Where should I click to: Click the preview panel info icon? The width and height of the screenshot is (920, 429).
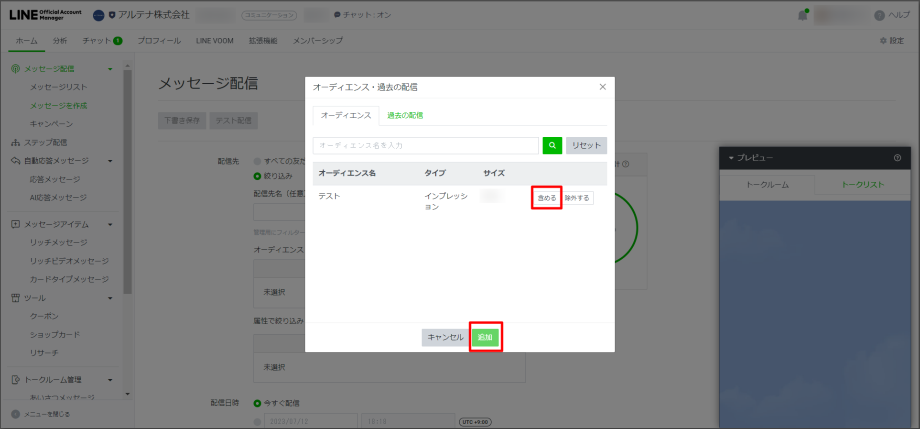(898, 158)
